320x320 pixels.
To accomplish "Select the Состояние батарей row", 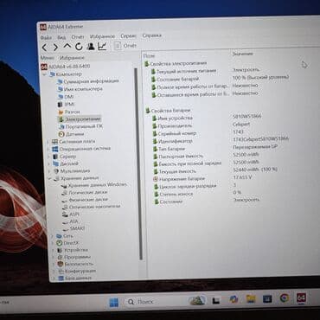I will point(219,79).
